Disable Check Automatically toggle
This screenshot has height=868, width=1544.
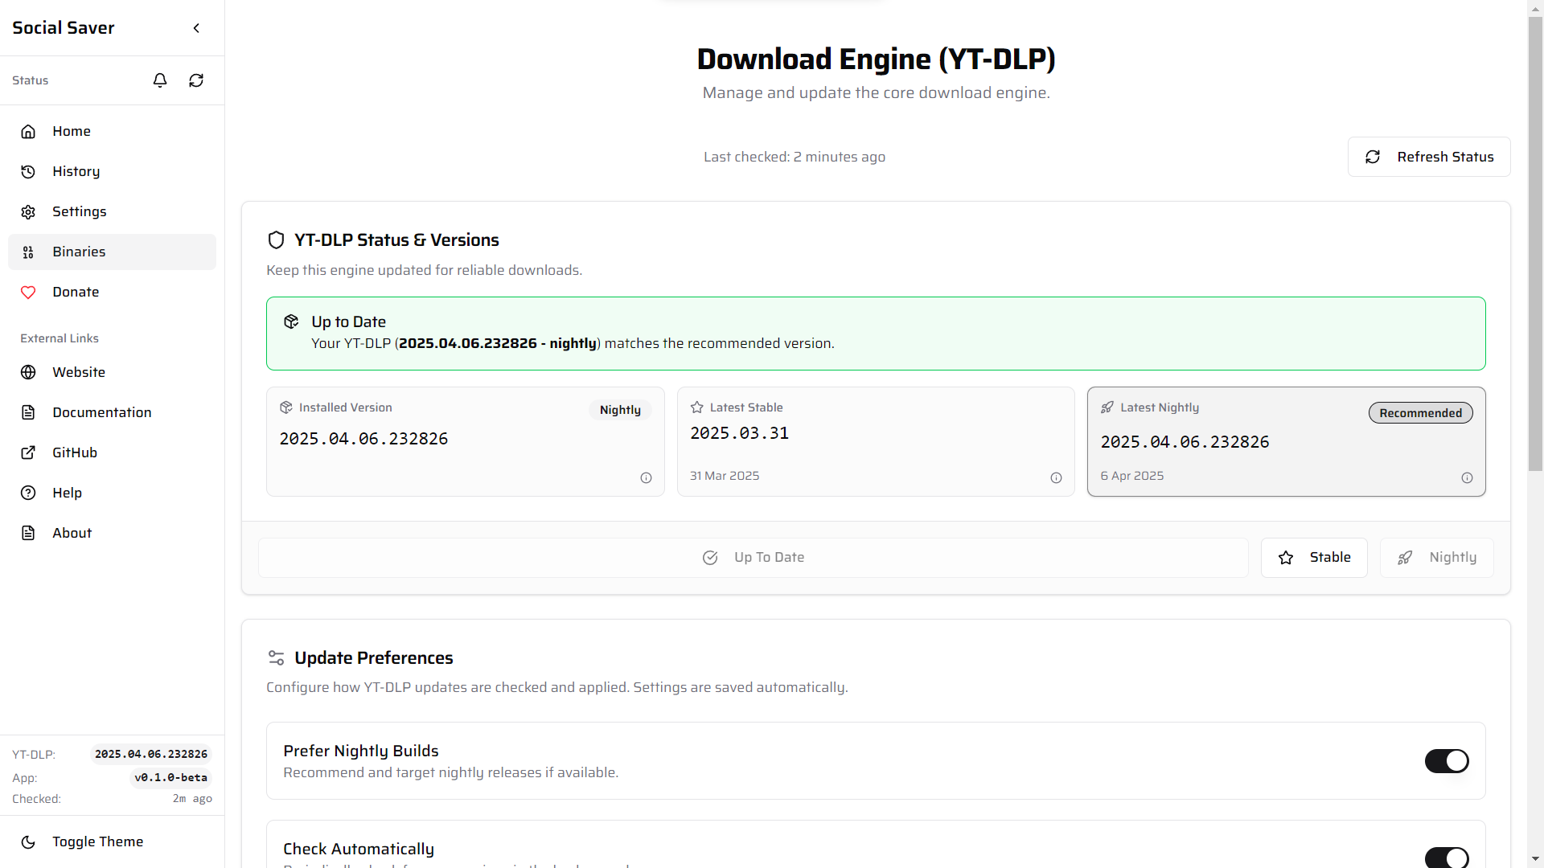pos(1447,858)
